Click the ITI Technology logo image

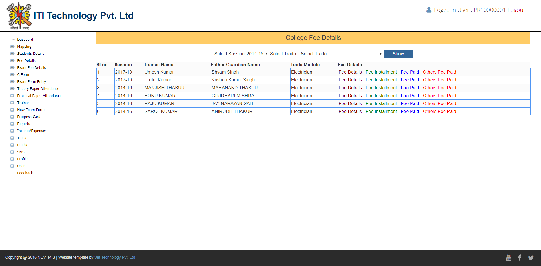click(x=19, y=16)
